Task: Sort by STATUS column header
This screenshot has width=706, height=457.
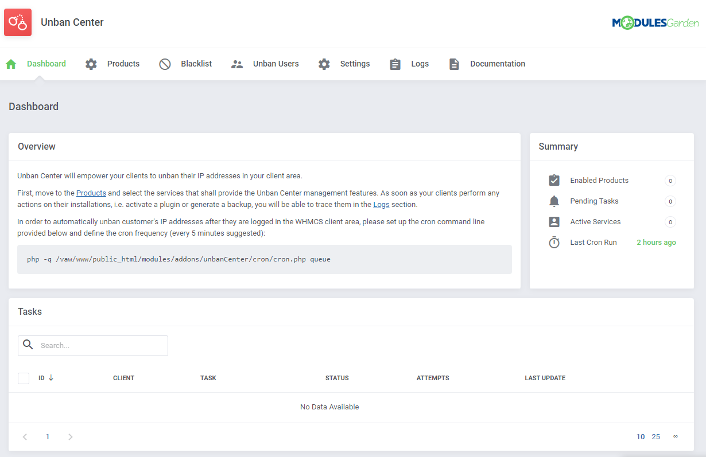Action: pyautogui.click(x=337, y=378)
